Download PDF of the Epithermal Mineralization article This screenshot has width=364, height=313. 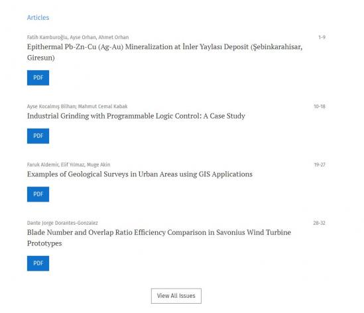38,78
